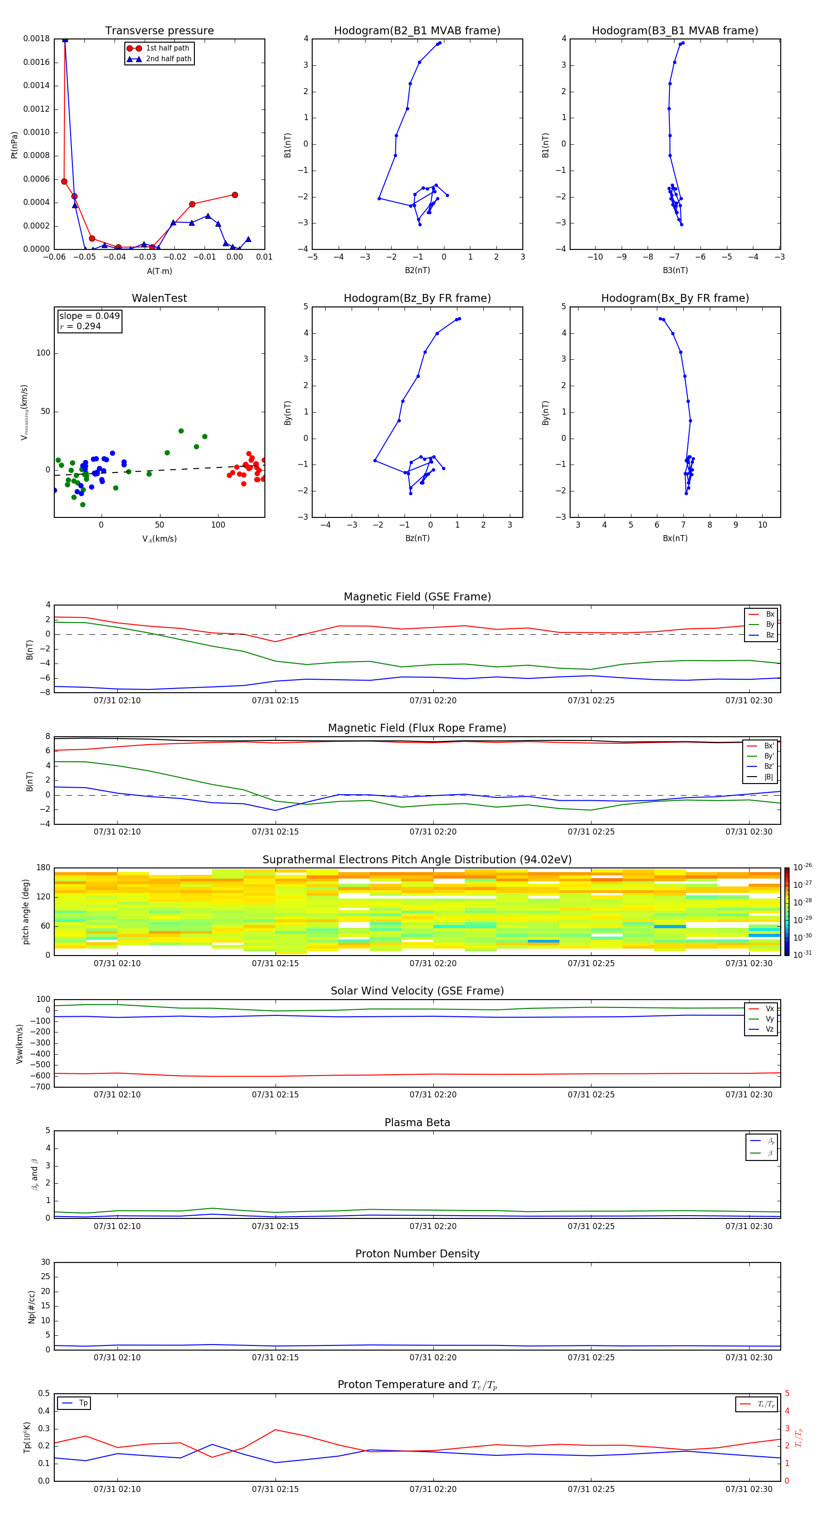Click the 'Pt(nPa)' axis label
The width and height of the screenshot is (835, 1530).
[14, 145]
